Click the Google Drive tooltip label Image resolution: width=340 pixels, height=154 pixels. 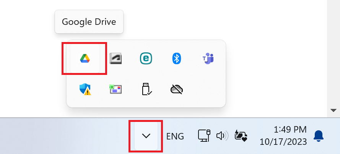click(89, 22)
